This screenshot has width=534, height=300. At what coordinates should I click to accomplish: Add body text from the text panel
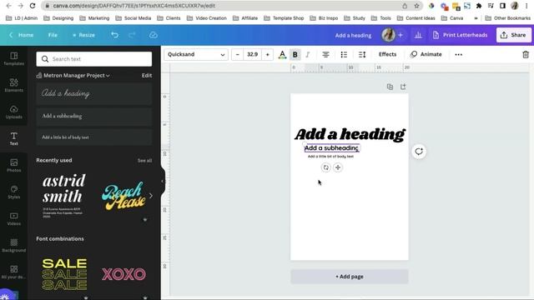coord(94,137)
